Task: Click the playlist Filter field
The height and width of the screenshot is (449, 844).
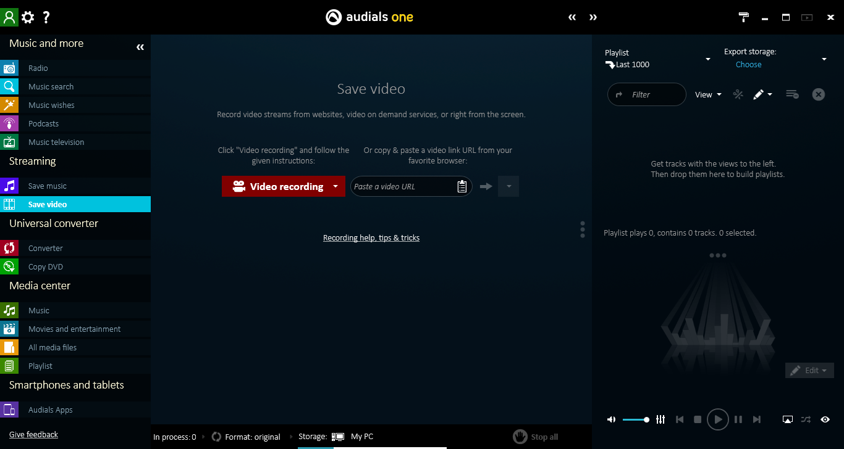Action: click(x=647, y=94)
